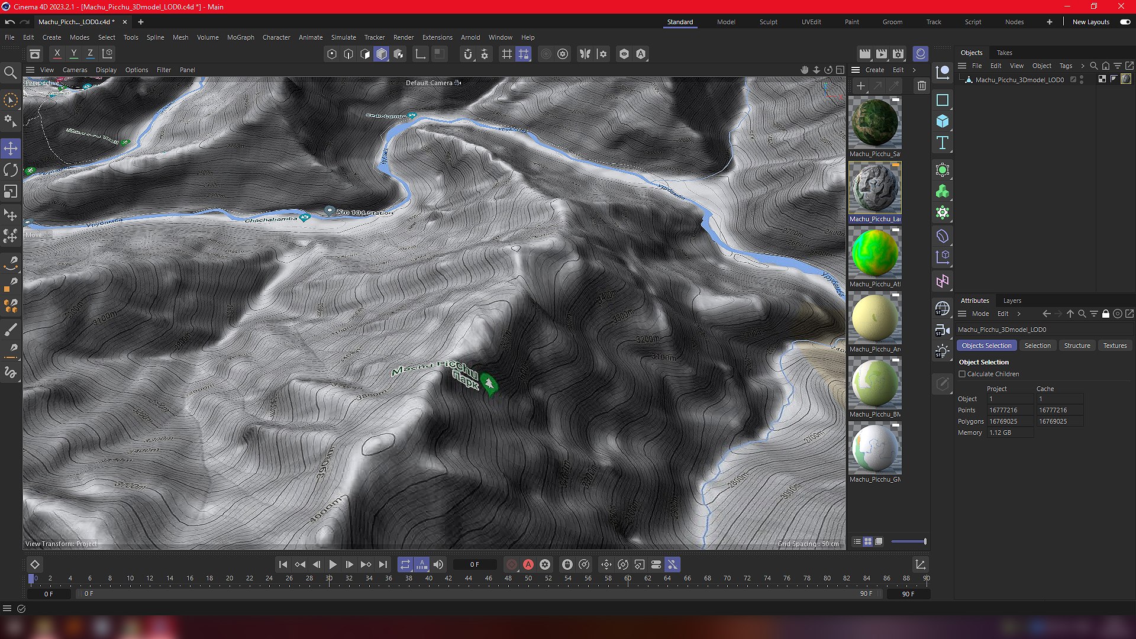Viewport: 1136px width, 639px height.
Task: Add a Cube primitive object
Action: (x=943, y=121)
